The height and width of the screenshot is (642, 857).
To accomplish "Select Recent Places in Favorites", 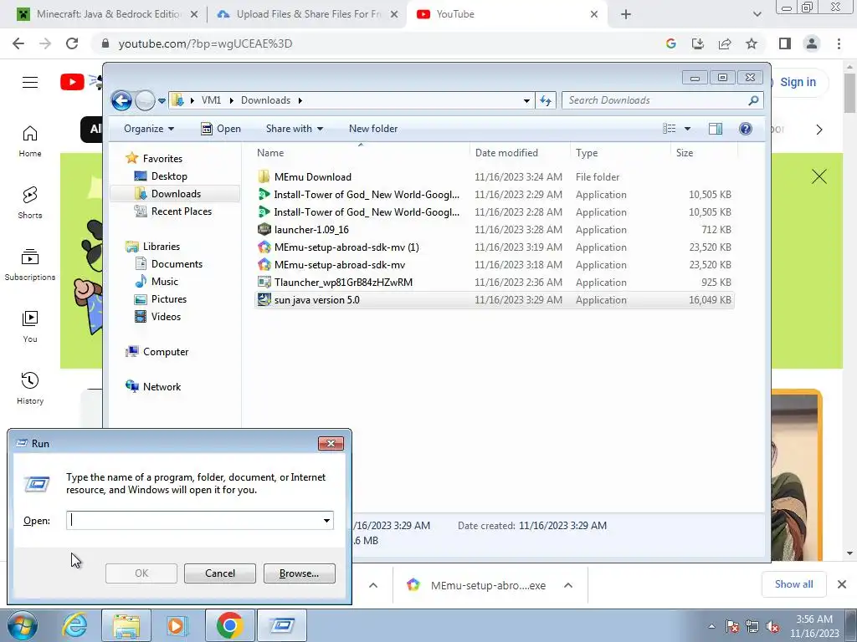I will pyautogui.click(x=182, y=211).
